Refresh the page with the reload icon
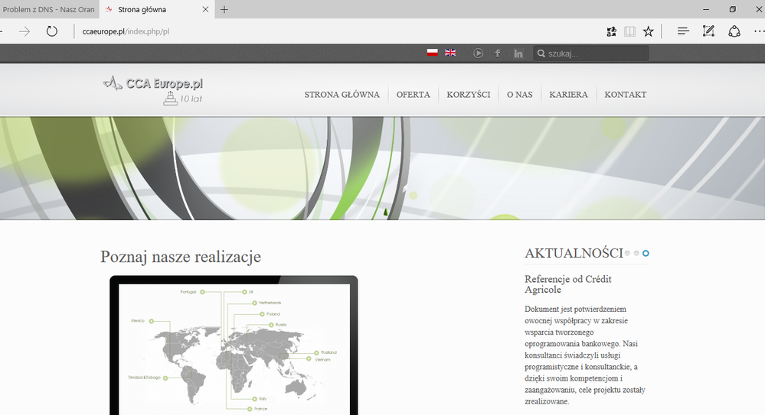This screenshot has width=765, height=415. point(52,31)
